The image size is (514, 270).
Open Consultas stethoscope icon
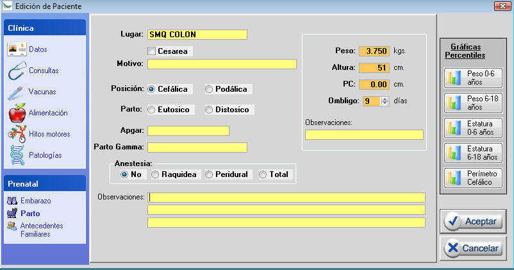[17, 71]
